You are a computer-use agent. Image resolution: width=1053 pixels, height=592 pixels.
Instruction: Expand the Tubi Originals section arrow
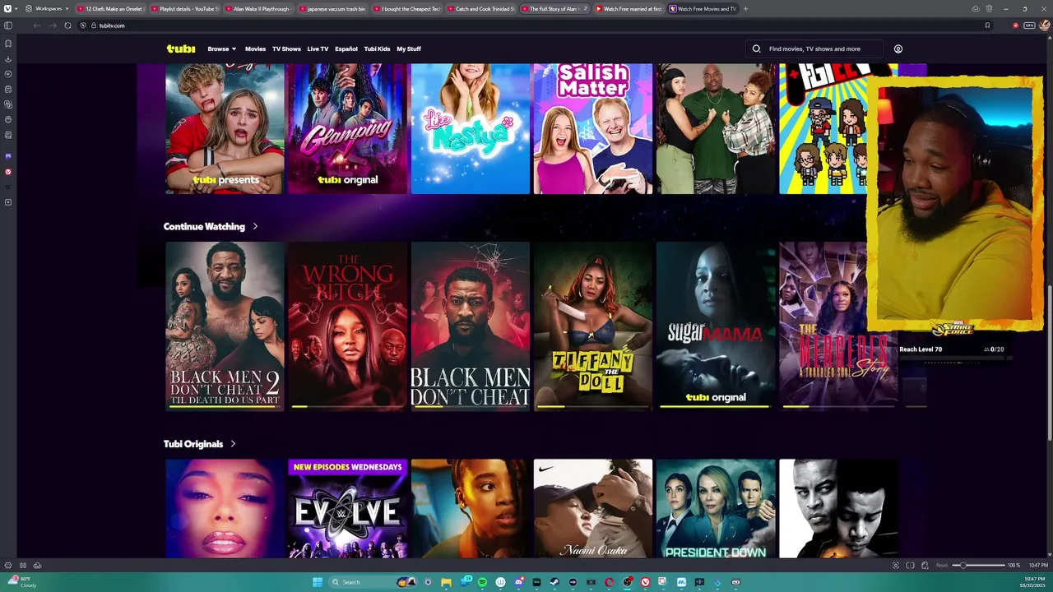[x=234, y=444]
